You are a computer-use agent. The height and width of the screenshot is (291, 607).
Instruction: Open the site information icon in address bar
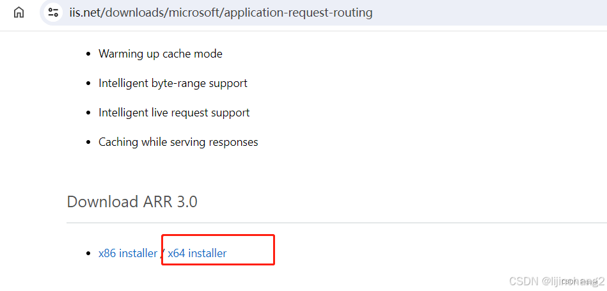54,12
